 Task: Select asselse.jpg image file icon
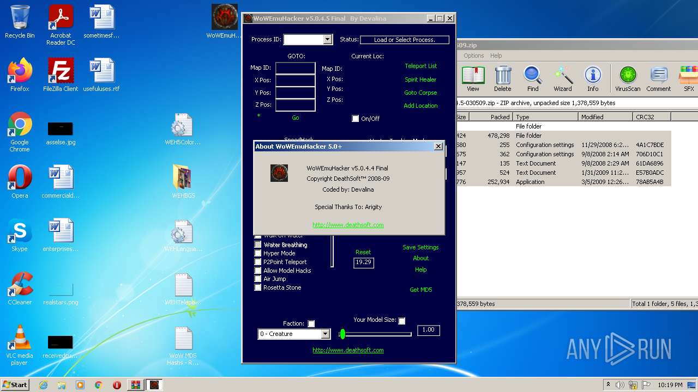tap(61, 133)
